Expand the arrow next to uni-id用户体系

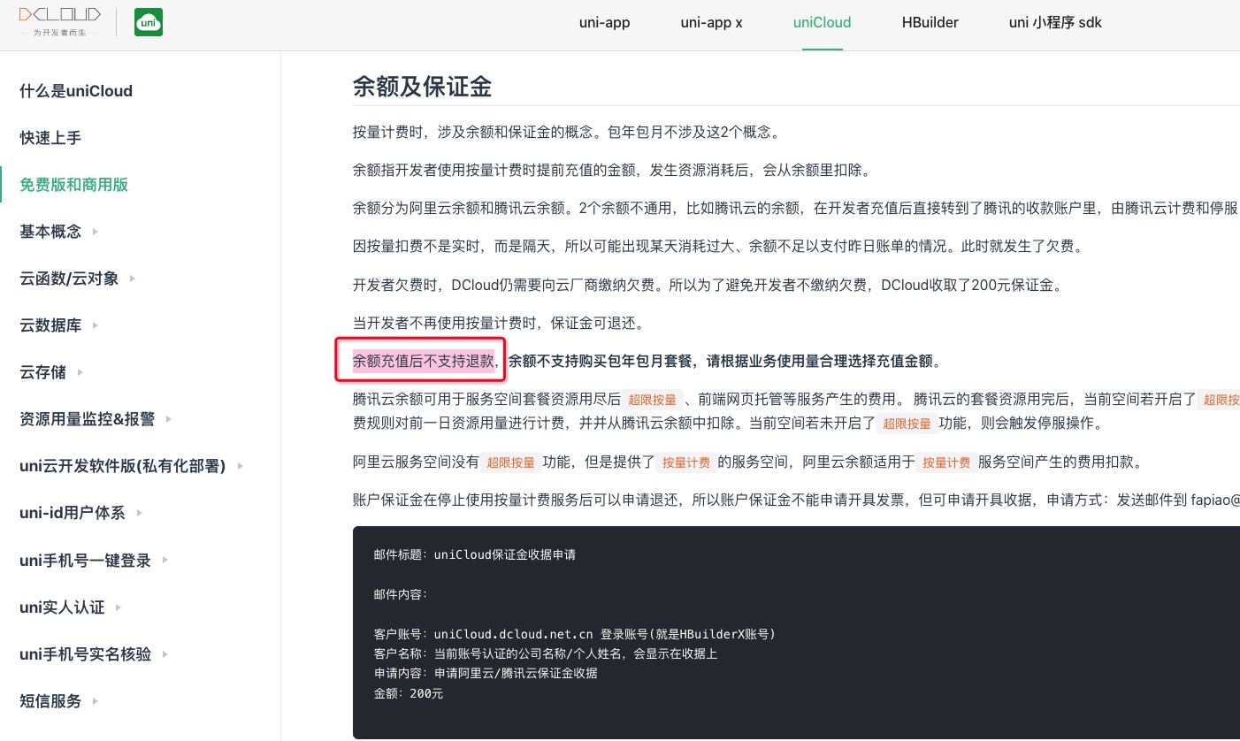pos(139,513)
